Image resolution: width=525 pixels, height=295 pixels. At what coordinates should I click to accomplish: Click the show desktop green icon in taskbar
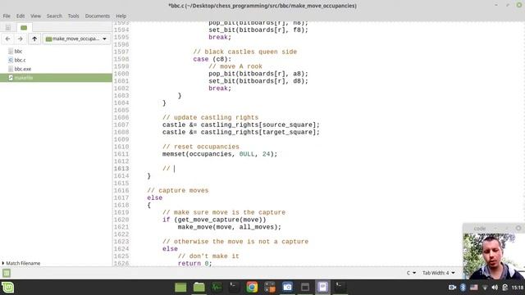point(180,288)
